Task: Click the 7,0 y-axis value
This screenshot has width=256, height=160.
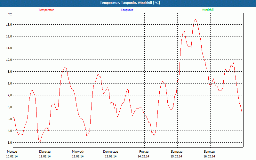Action: coord(9,95)
